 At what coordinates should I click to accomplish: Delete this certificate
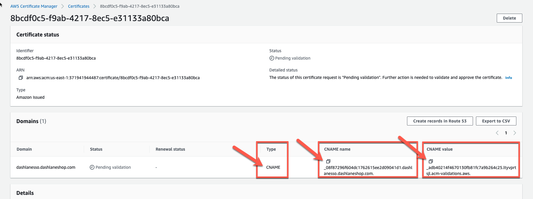pyautogui.click(x=509, y=18)
